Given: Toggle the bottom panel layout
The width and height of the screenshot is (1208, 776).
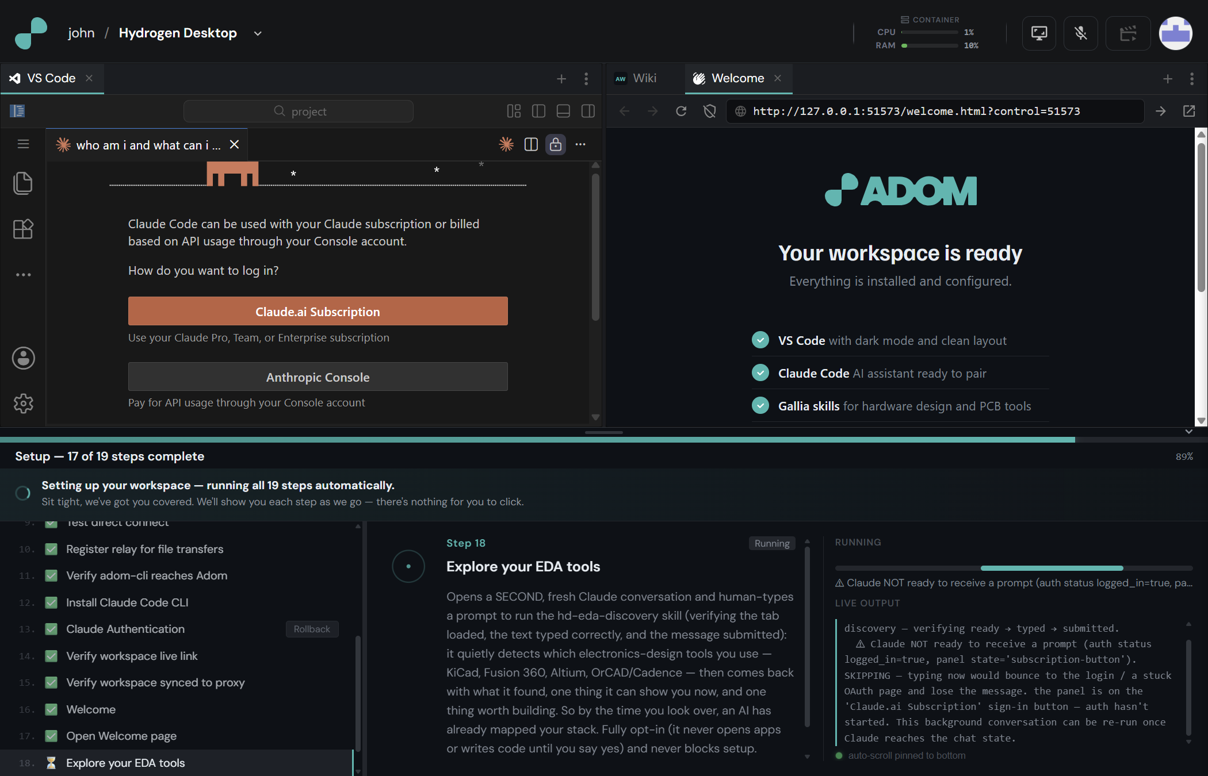Looking at the screenshot, I should [563, 111].
